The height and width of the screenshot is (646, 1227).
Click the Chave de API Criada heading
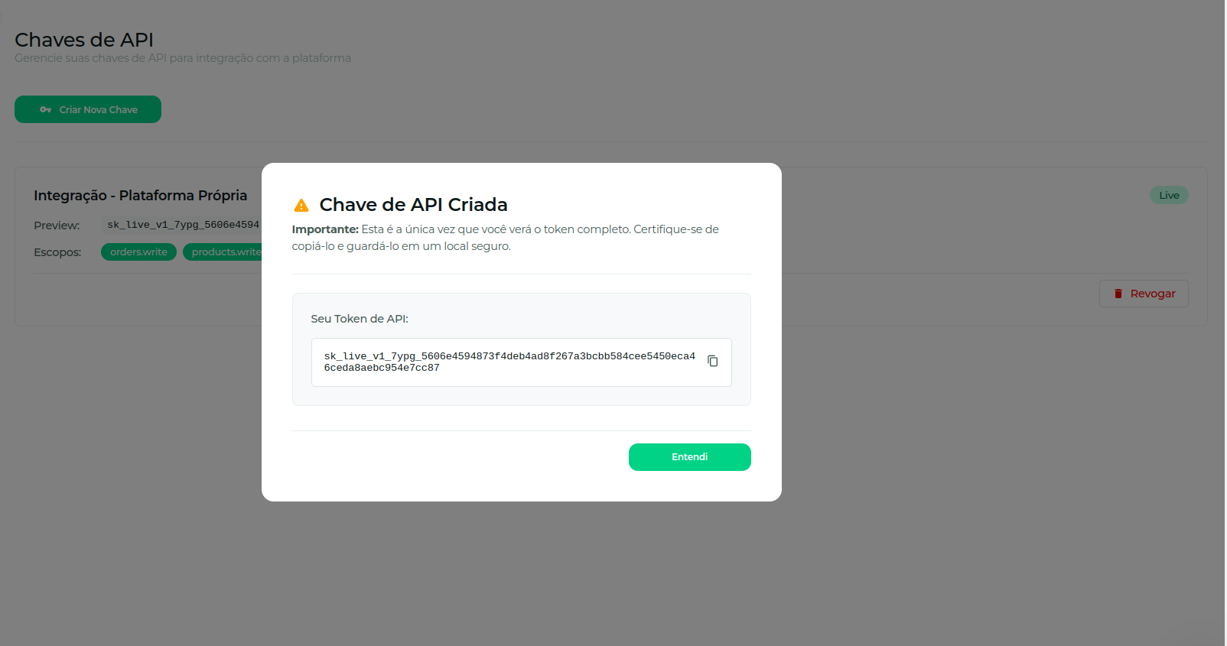tap(413, 205)
